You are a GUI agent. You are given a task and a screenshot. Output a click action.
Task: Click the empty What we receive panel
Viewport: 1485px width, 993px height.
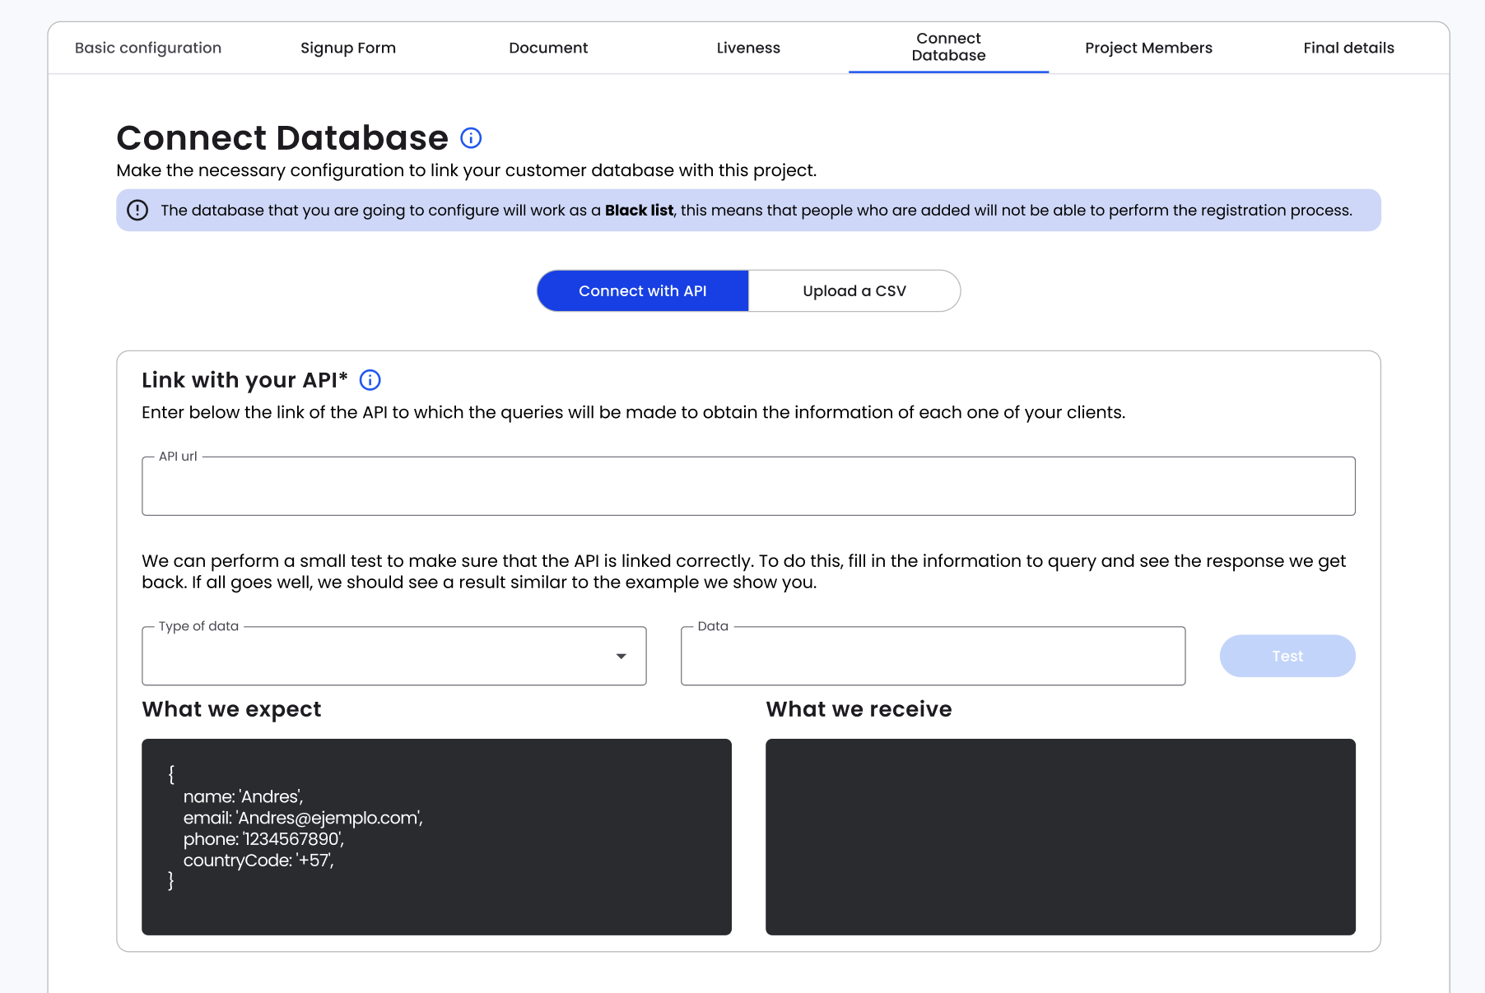[1060, 837]
